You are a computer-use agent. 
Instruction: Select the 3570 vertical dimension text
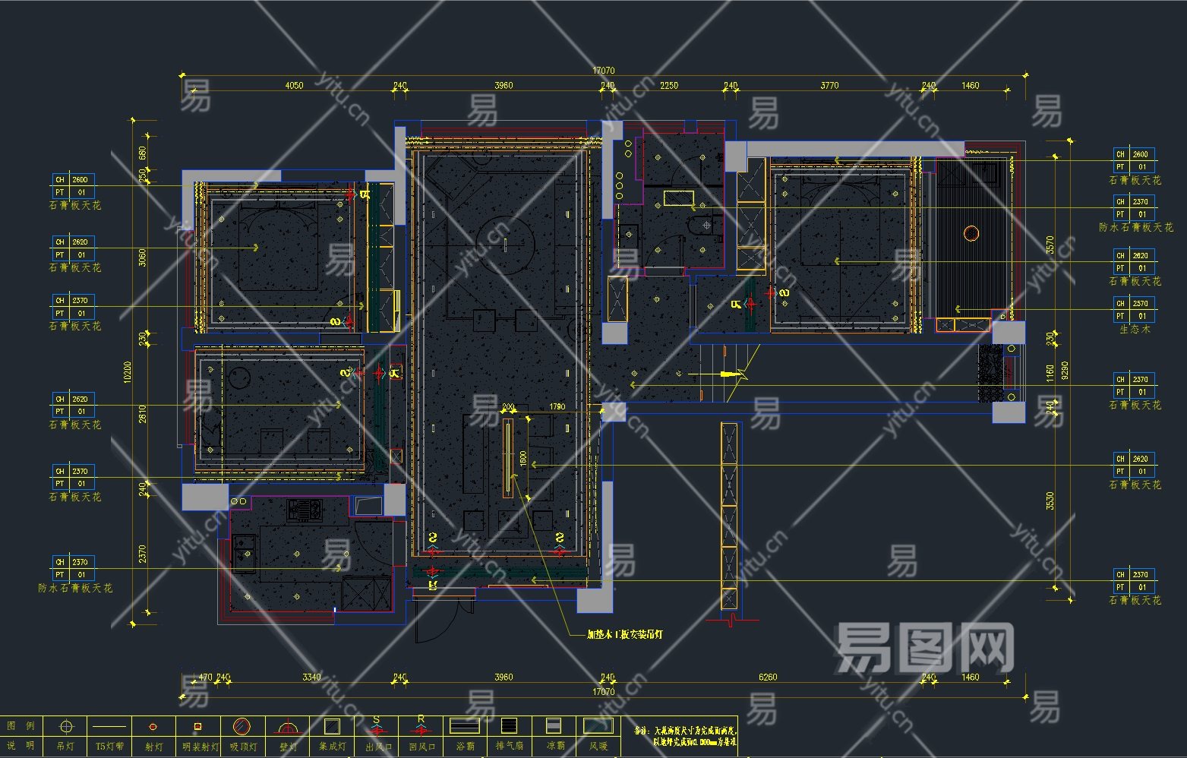coord(1050,245)
